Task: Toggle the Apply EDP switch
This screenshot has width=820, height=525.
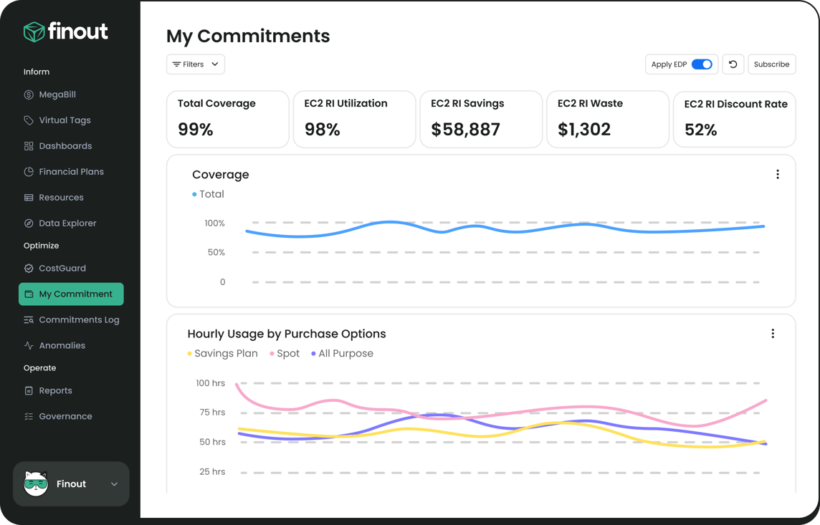Action: tap(702, 64)
